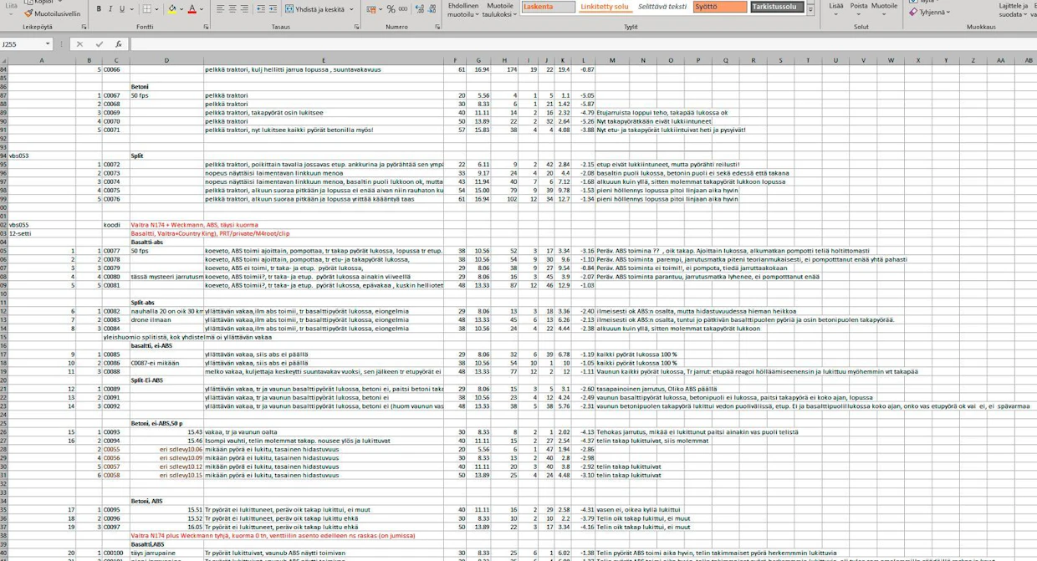The width and height of the screenshot is (1037, 561).
Task: Click into the formula bar
Action: [x=582, y=44]
